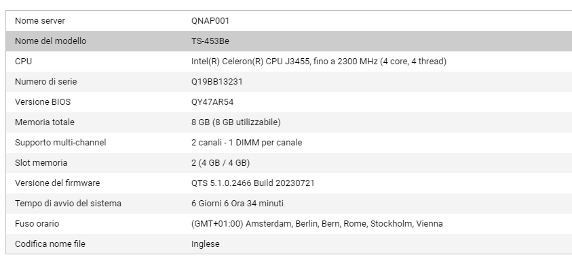Screen dimensions: 572x278
Task: Select the serial number Q19BB13231
Action: pos(216,82)
